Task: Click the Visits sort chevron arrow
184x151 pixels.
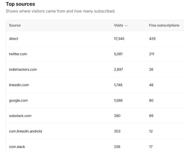Action: pyautogui.click(x=126, y=26)
